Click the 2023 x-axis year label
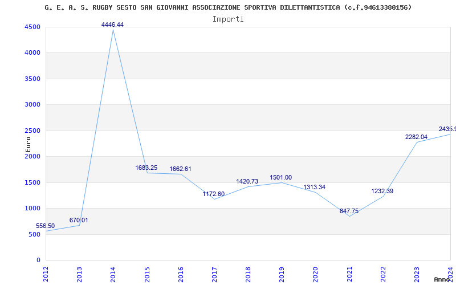456x285 pixels. 417,274
